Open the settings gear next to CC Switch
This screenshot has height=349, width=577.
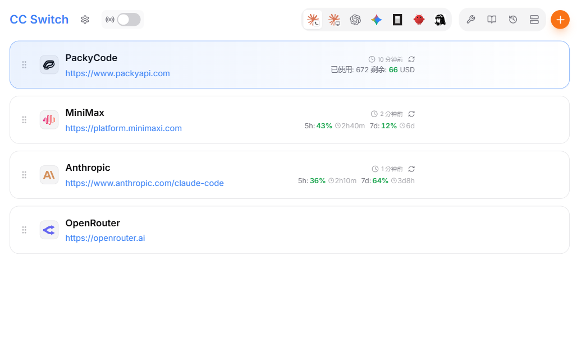coord(85,20)
